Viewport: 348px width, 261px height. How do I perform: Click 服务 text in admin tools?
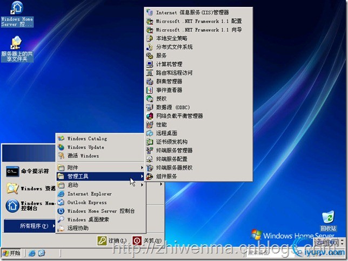162,56
